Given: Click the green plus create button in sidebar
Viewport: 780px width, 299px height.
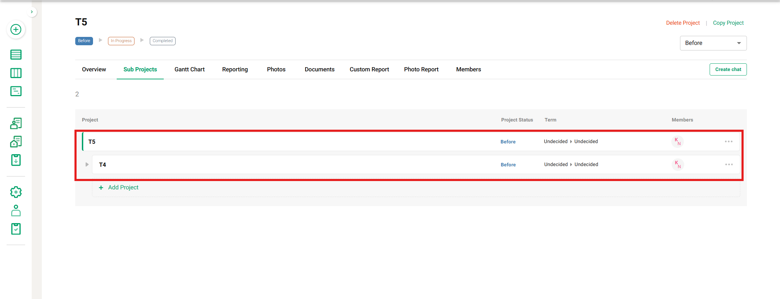Looking at the screenshot, I should click(16, 30).
